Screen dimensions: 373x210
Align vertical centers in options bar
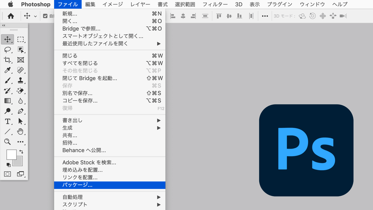pos(229,16)
